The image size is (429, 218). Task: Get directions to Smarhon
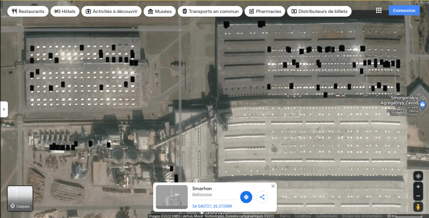[246, 197]
